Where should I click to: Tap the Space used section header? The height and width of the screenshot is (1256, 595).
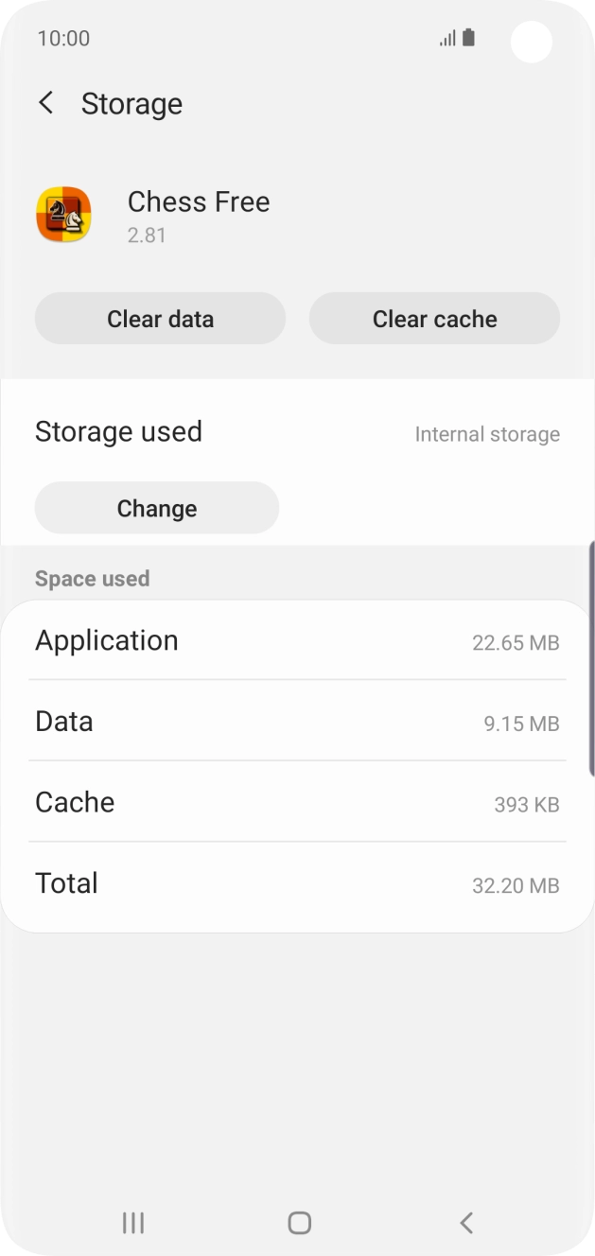click(93, 578)
